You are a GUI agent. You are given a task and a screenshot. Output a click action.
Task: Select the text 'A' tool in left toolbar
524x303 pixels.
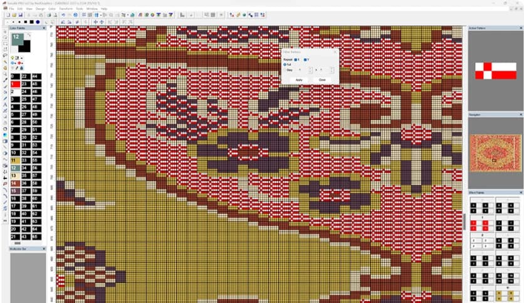tap(5, 105)
